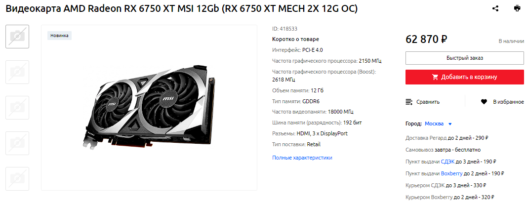Select the second photo placeholder thumbnail
Viewport: 527px width, 205px height.
click(x=17, y=72)
